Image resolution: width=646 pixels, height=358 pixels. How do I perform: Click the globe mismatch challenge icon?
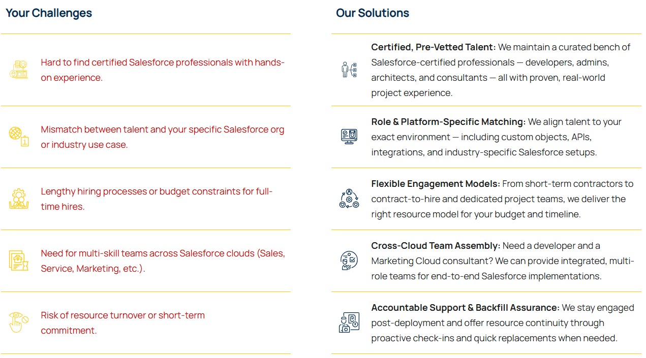[x=19, y=137]
